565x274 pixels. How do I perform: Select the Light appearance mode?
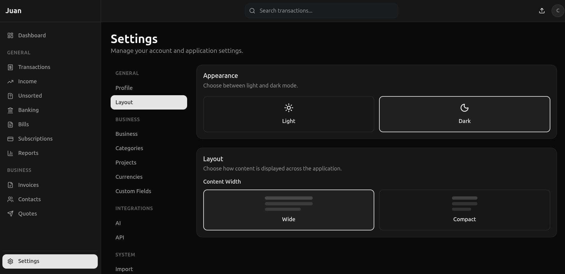(288, 114)
